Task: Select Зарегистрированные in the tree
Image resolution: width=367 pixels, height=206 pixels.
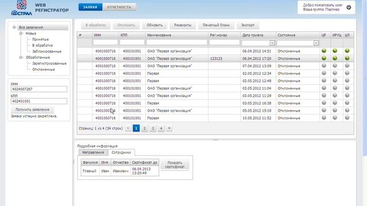Action: pyautogui.click(x=49, y=64)
